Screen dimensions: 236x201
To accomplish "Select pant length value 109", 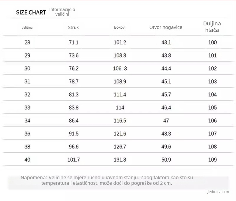I will [212, 160].
